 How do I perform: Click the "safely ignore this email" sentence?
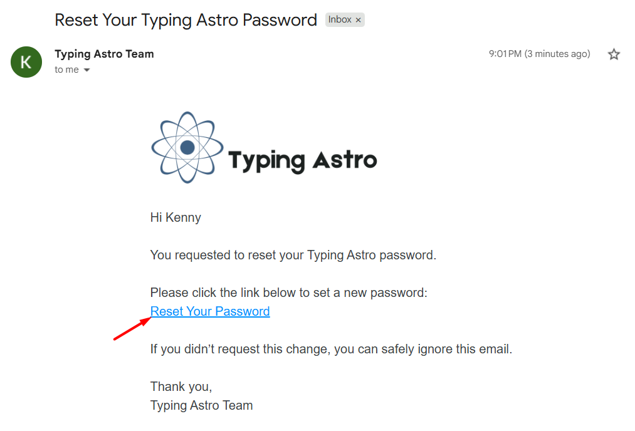[x=331, y=349]
